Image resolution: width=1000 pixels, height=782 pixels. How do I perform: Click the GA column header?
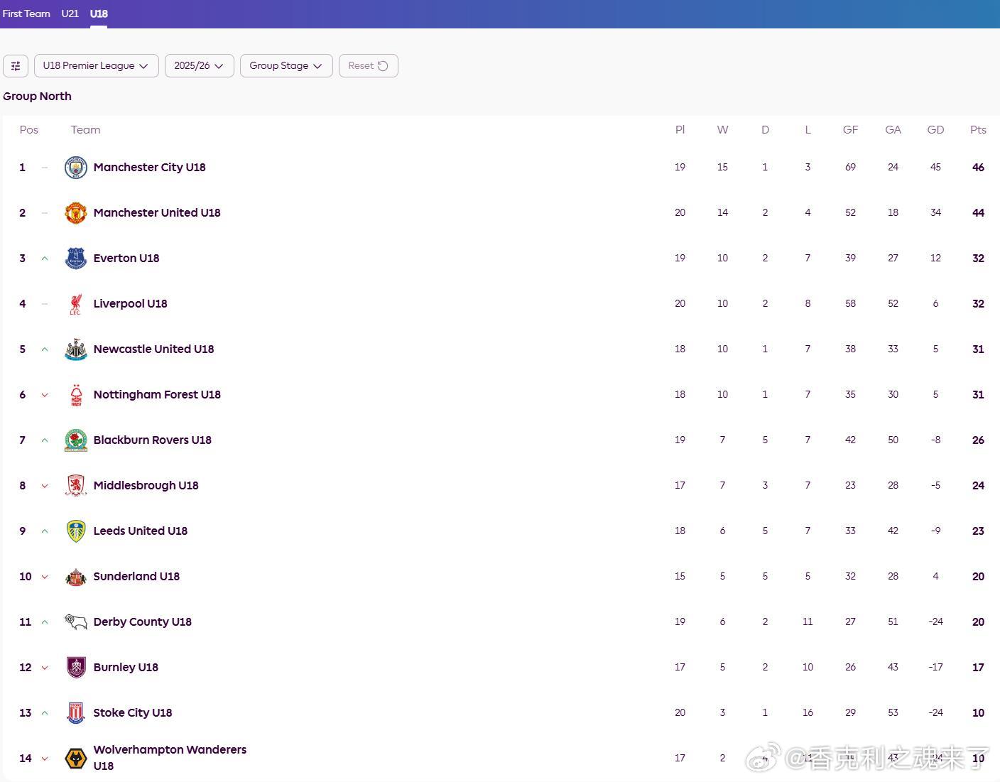click(x=893, y=130)
